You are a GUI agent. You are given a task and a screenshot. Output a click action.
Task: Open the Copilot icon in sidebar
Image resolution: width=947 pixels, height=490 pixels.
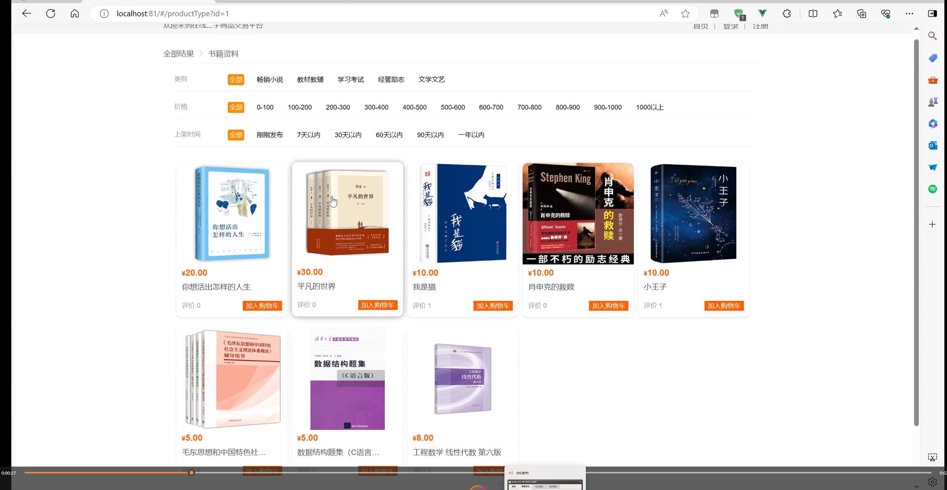pos(933,124)
